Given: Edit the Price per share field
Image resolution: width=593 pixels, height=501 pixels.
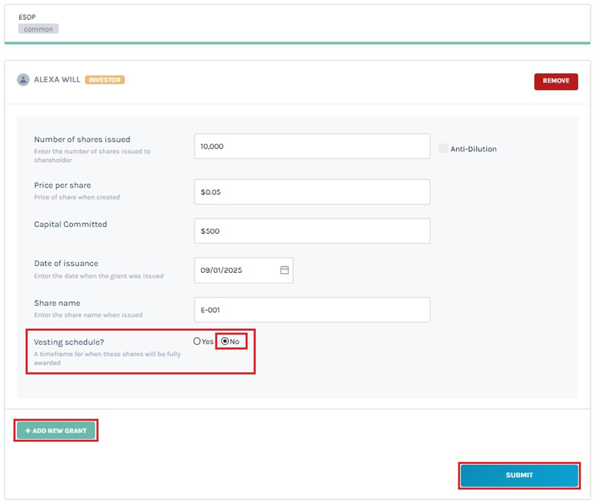Looking at the screenshot, I should 312,192.
